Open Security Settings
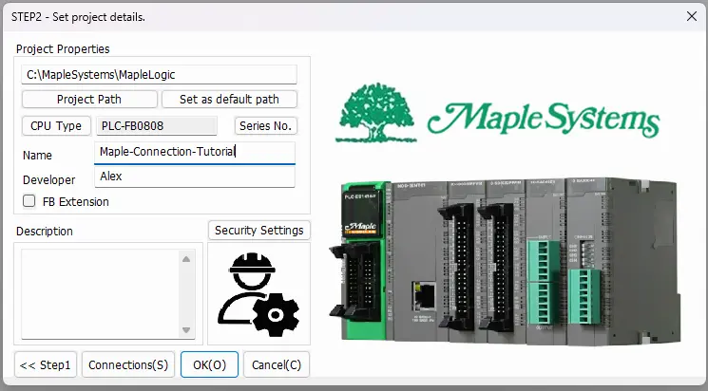The width and height of the screenshot is (708, 391). 259,230
